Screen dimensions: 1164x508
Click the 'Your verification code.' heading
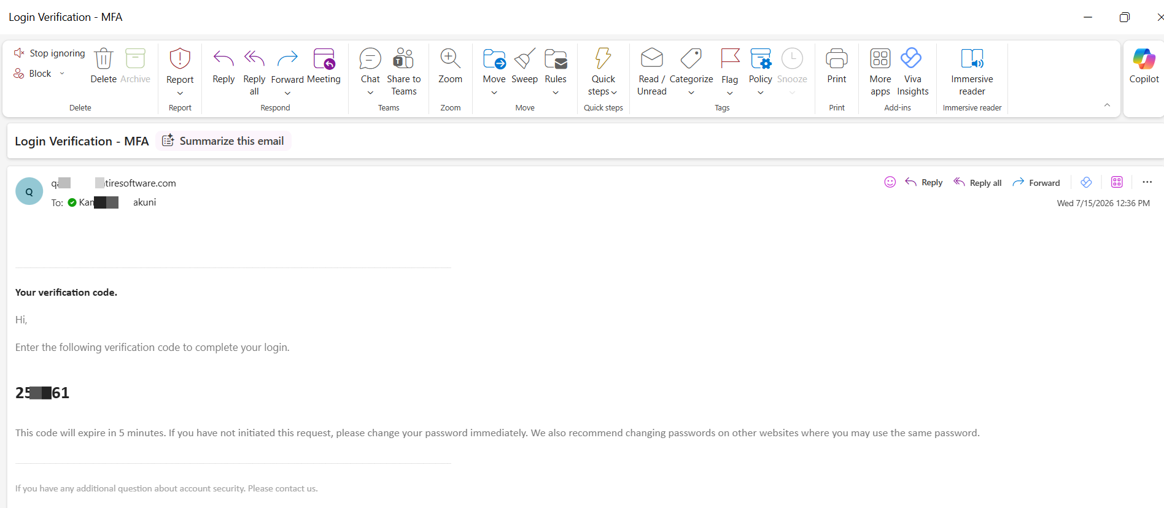coord(66,293)
